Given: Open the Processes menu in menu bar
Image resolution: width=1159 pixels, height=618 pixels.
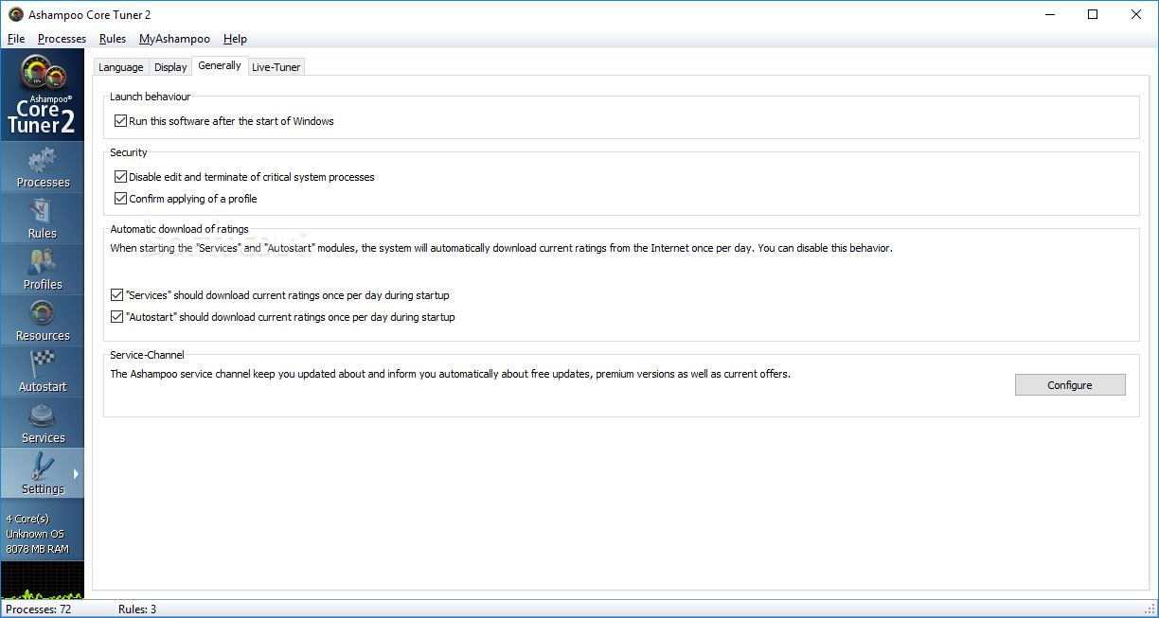Looking at the screenshot, I should [62, 39].
